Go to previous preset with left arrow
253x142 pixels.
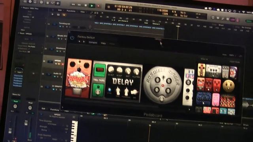coord(79,41)
